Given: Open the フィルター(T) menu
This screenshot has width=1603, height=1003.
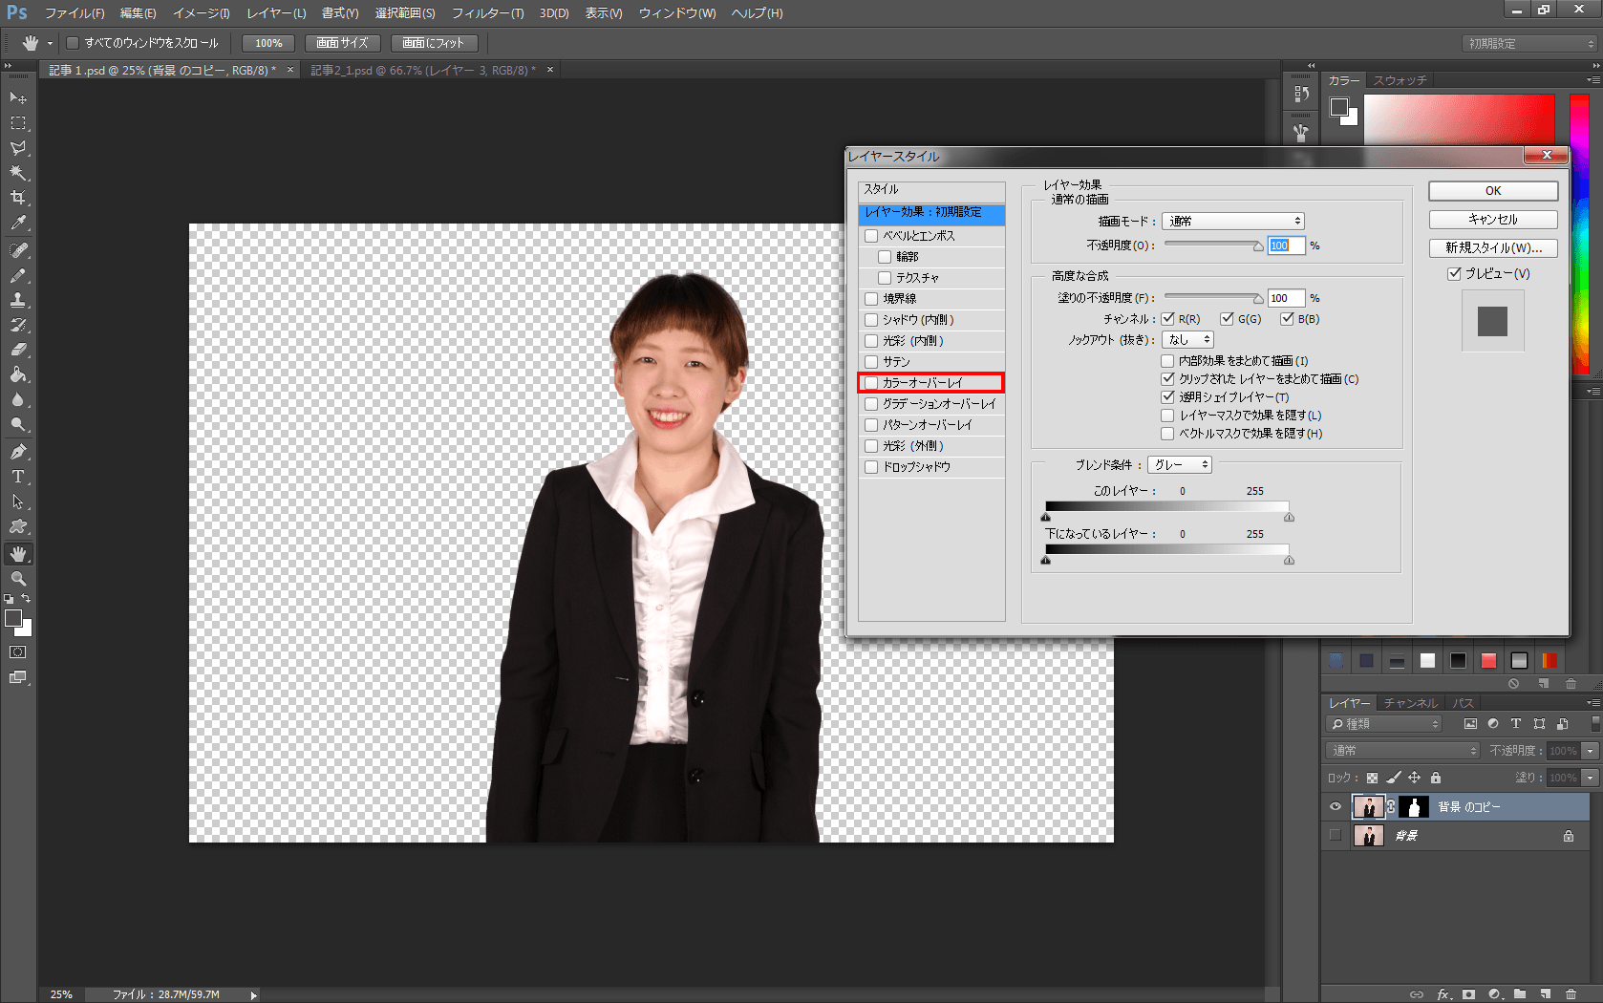Looking at the screenshot, I should (x=487, y=13).
